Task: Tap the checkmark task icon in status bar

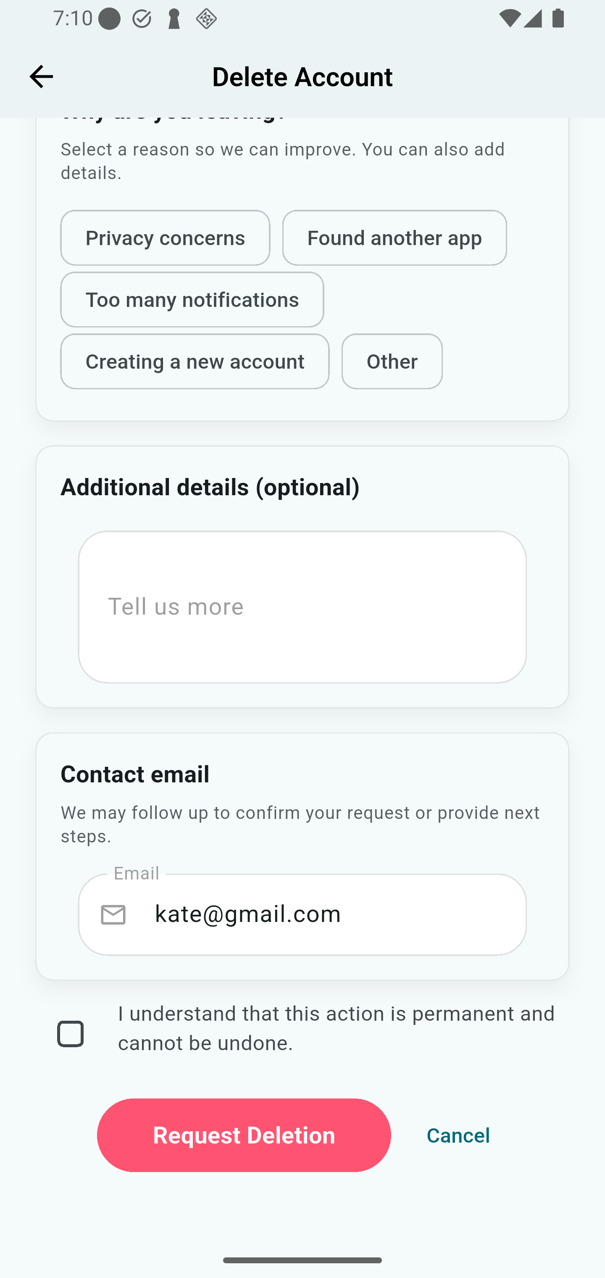Action: [x=141, y=19]
